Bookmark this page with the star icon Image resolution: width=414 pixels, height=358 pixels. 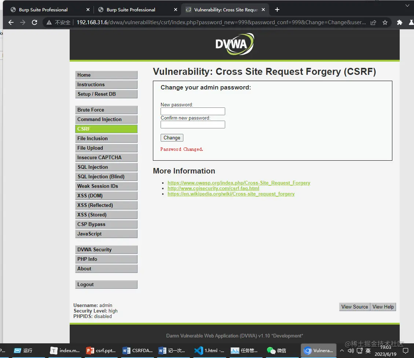385,22
